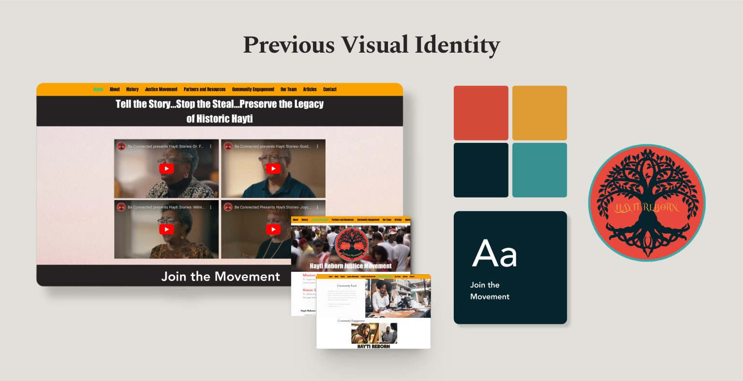
Task: Play the Hayti Stories- Dr. F... video
Action: click(x=166, y=169)
